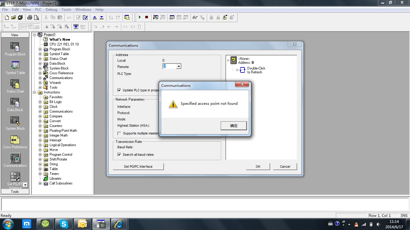Click the red Stop toolbar icon
Viewport: 410px width, 230px height.
click(146, 17)
